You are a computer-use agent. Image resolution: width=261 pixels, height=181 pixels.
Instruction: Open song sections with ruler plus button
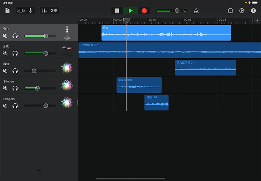[258, 21]
